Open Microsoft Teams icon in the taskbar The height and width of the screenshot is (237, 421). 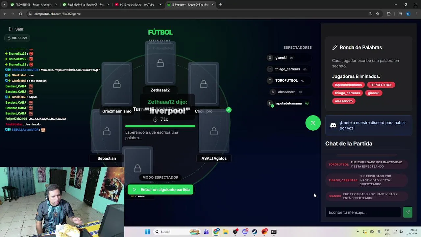[x=206, y=232]
